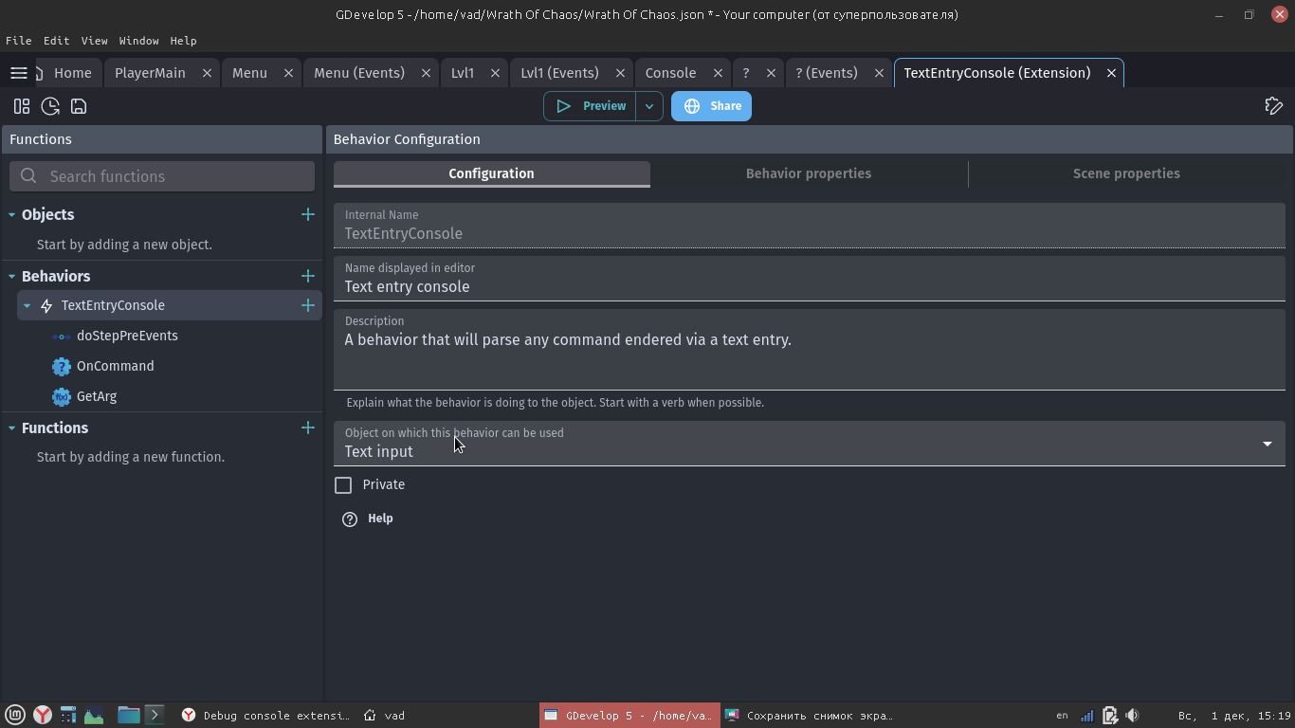The height and width of the screenshot is (728, 1295).
Task: Click the edit extension options icon
Action: pos(1273,106)
